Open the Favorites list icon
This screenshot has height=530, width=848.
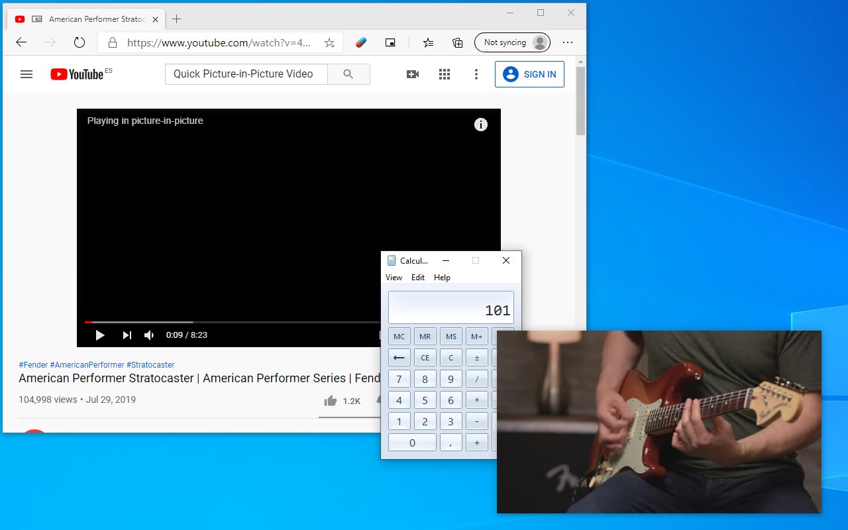click(x=428, y=42)
